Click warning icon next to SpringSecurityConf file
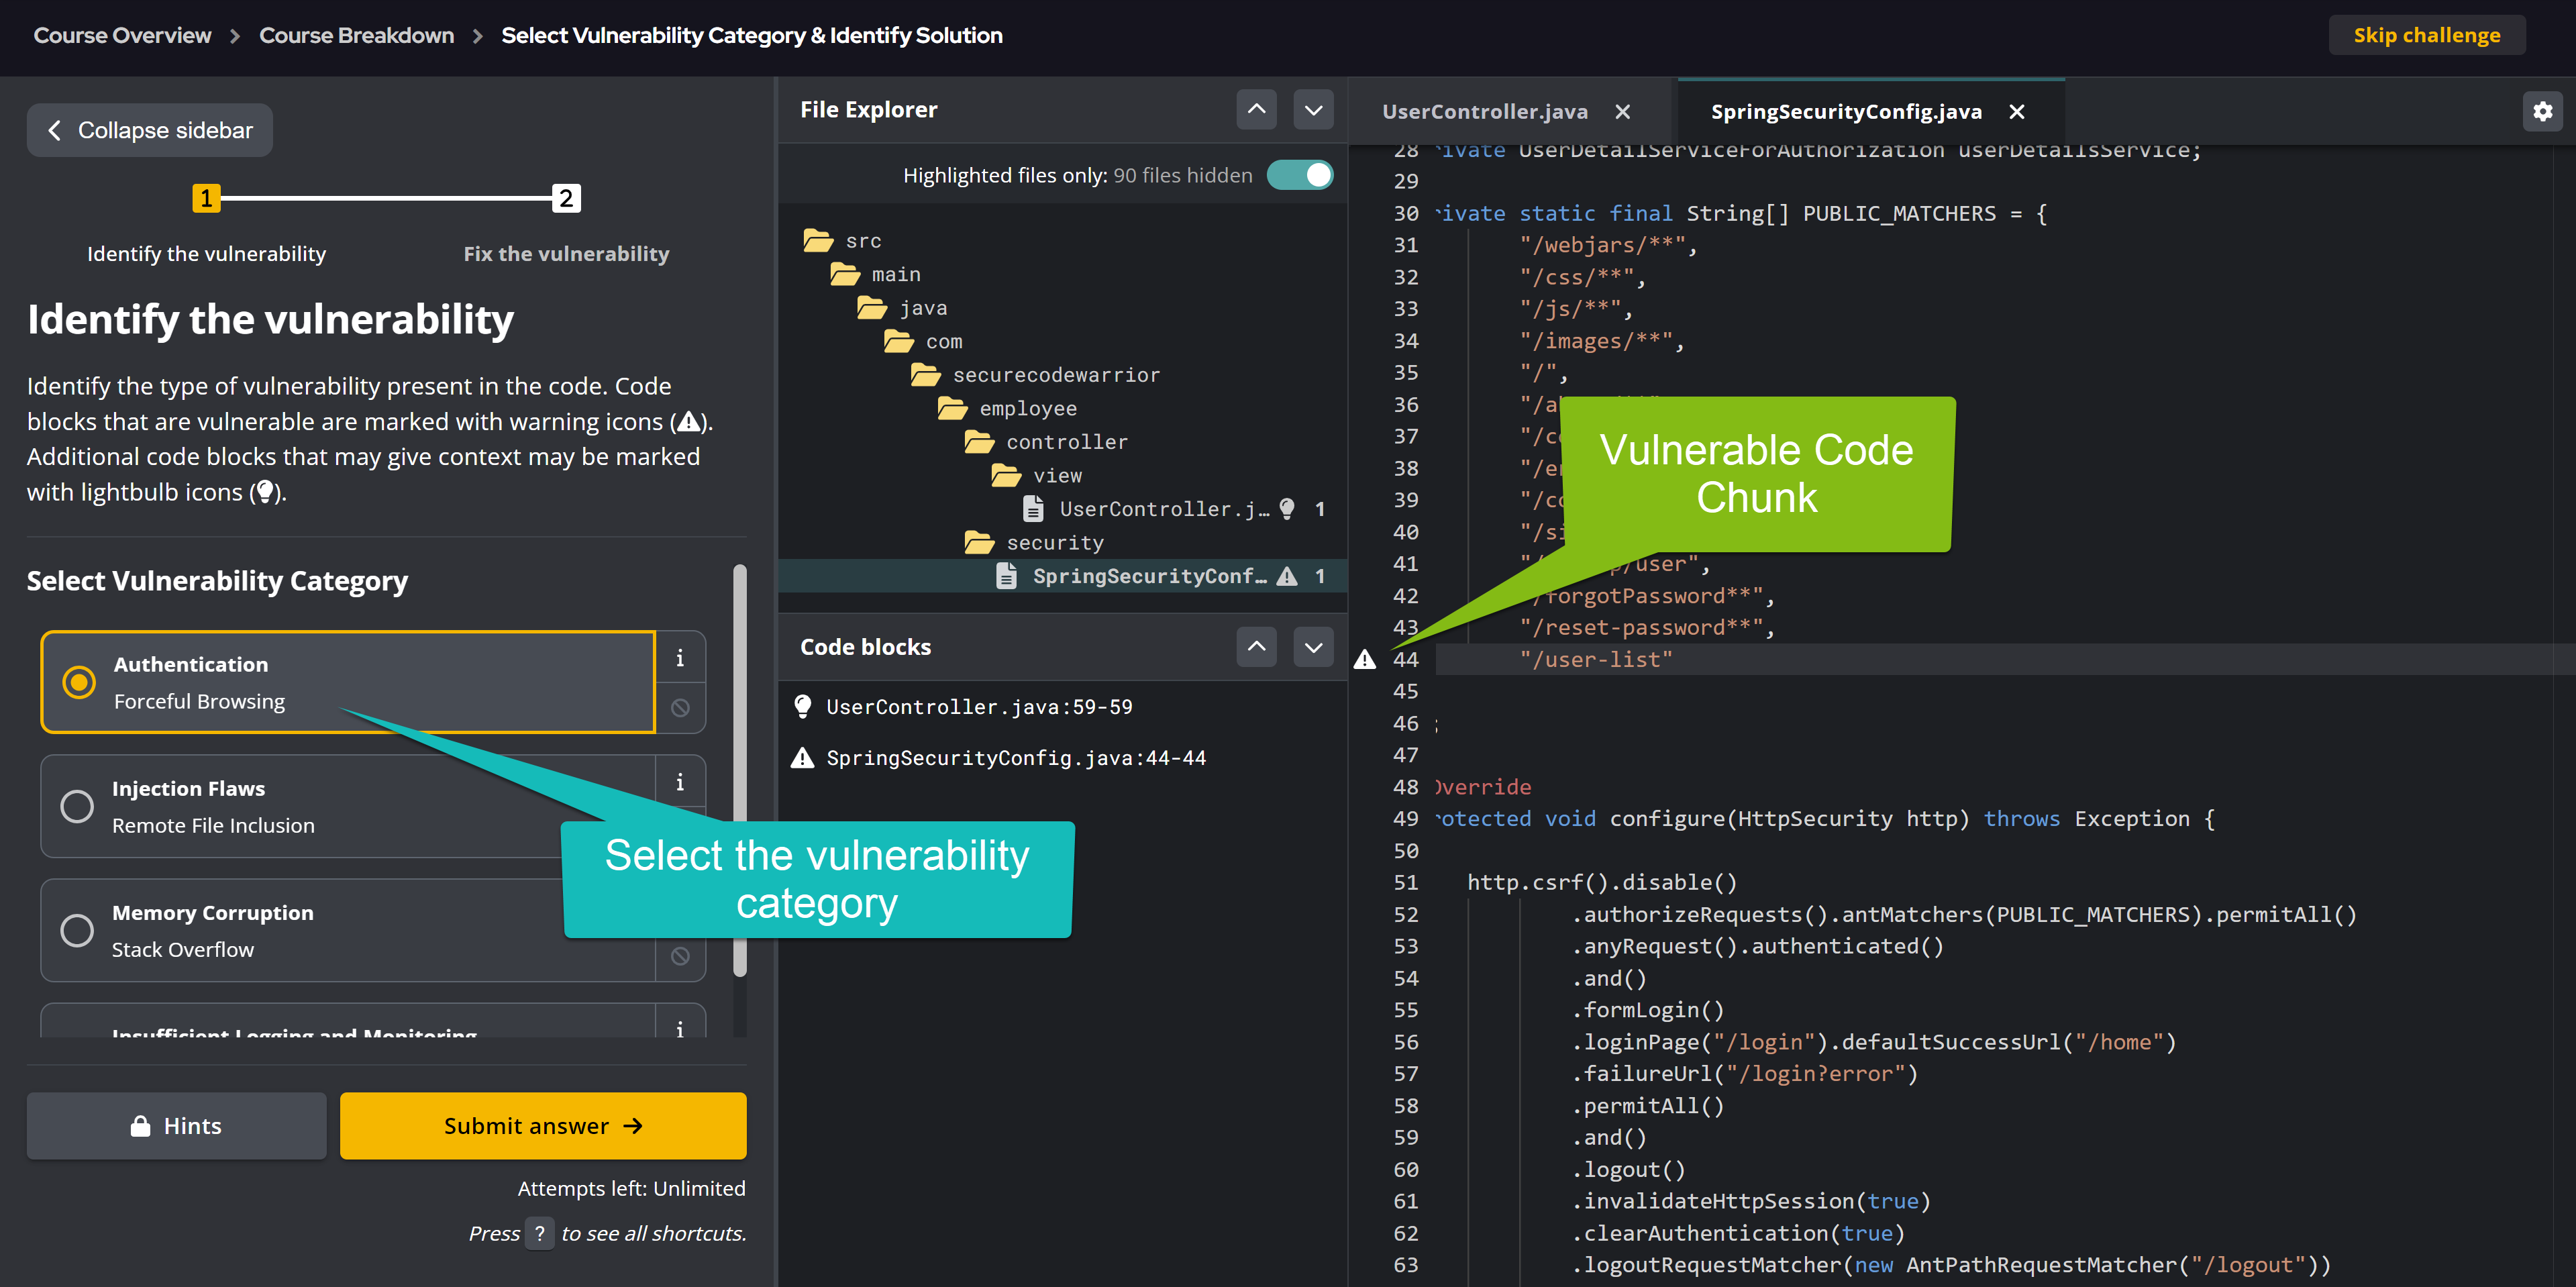 coord(1287,576)
